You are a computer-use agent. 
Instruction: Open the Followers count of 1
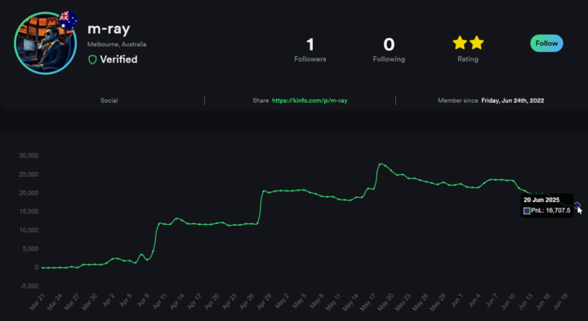point(310,45)
